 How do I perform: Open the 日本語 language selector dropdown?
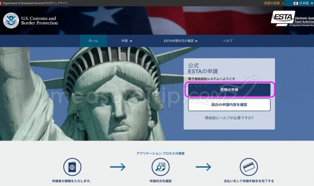pyautogui.click(x=303, y=3)
